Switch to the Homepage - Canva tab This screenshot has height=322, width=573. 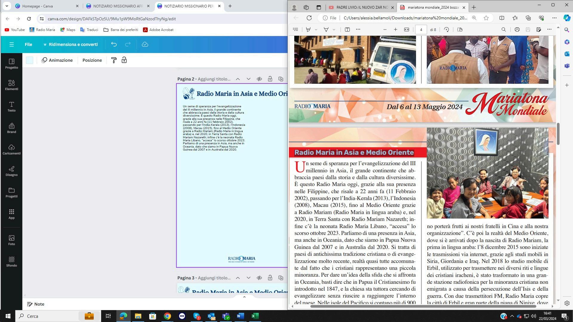point(38,6)
